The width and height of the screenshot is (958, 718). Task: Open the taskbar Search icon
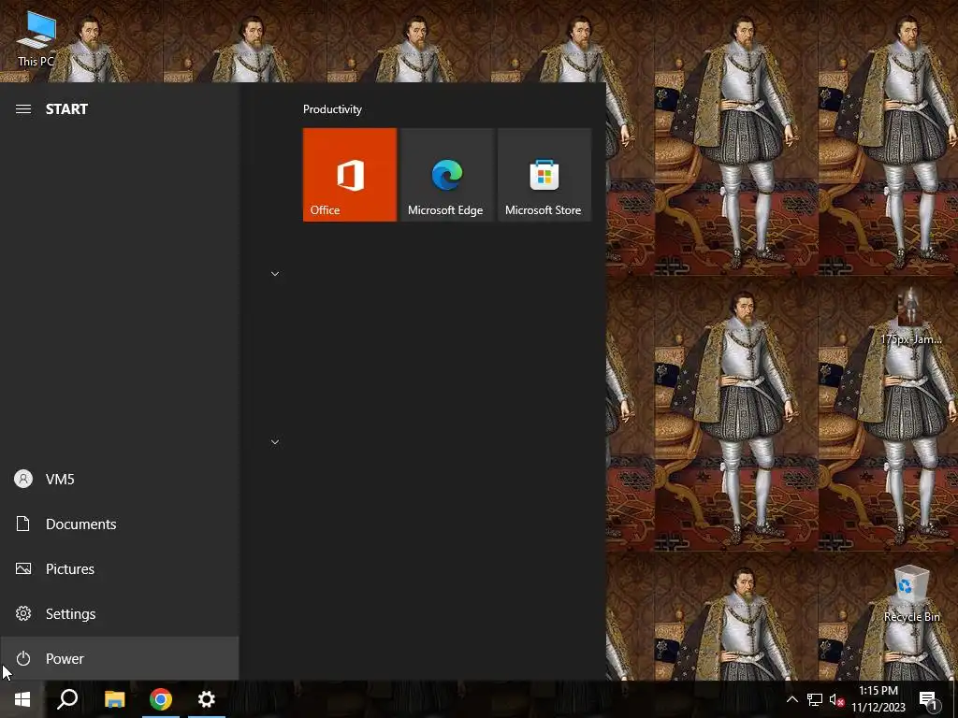tap(67, 699)
